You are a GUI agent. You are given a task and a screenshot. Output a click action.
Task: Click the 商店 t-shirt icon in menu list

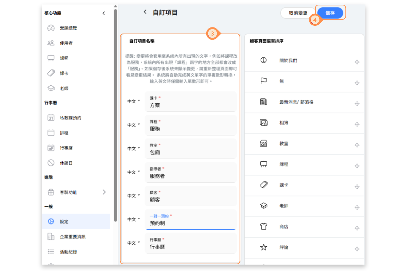tap(264, 227)
